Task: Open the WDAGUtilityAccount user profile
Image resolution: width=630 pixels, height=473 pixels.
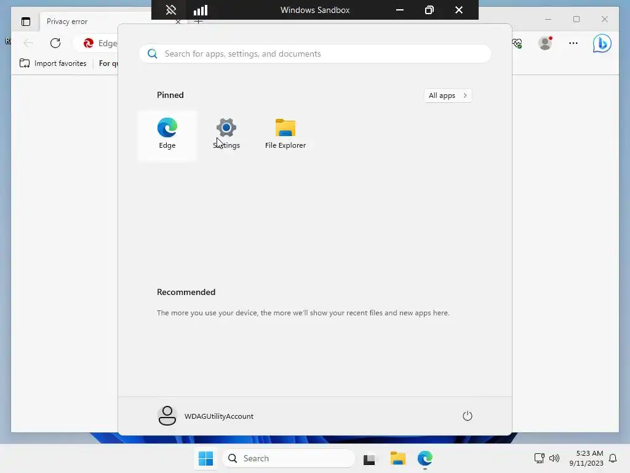Action: click(205, 416)
